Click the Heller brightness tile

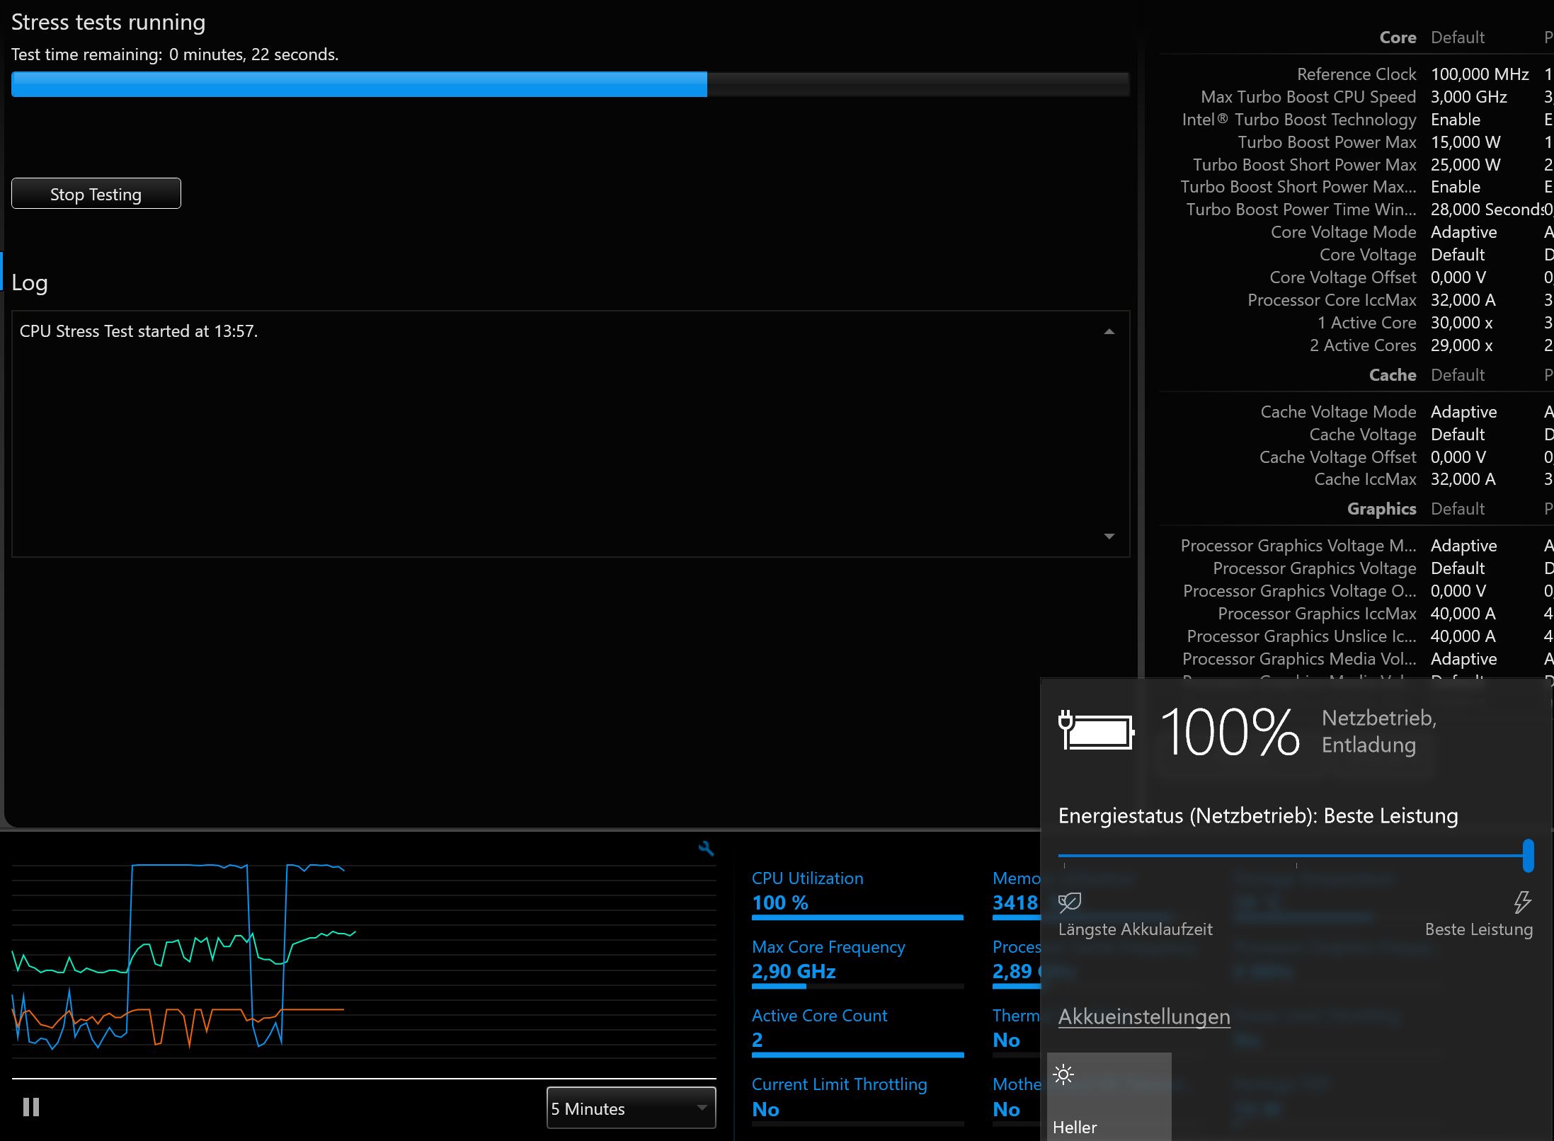pos(1109,1096)
